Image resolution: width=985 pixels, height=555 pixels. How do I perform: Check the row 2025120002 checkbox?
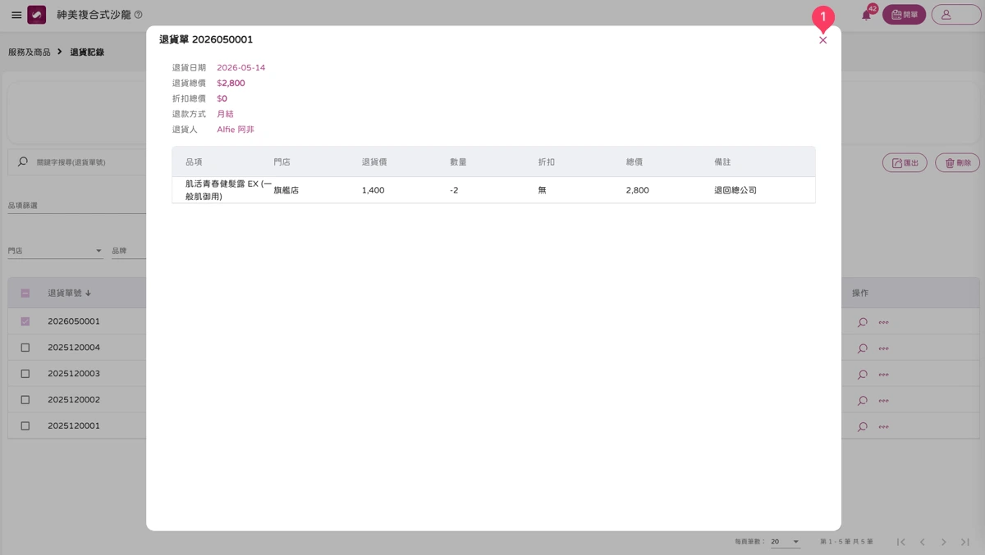click(25, 400)
